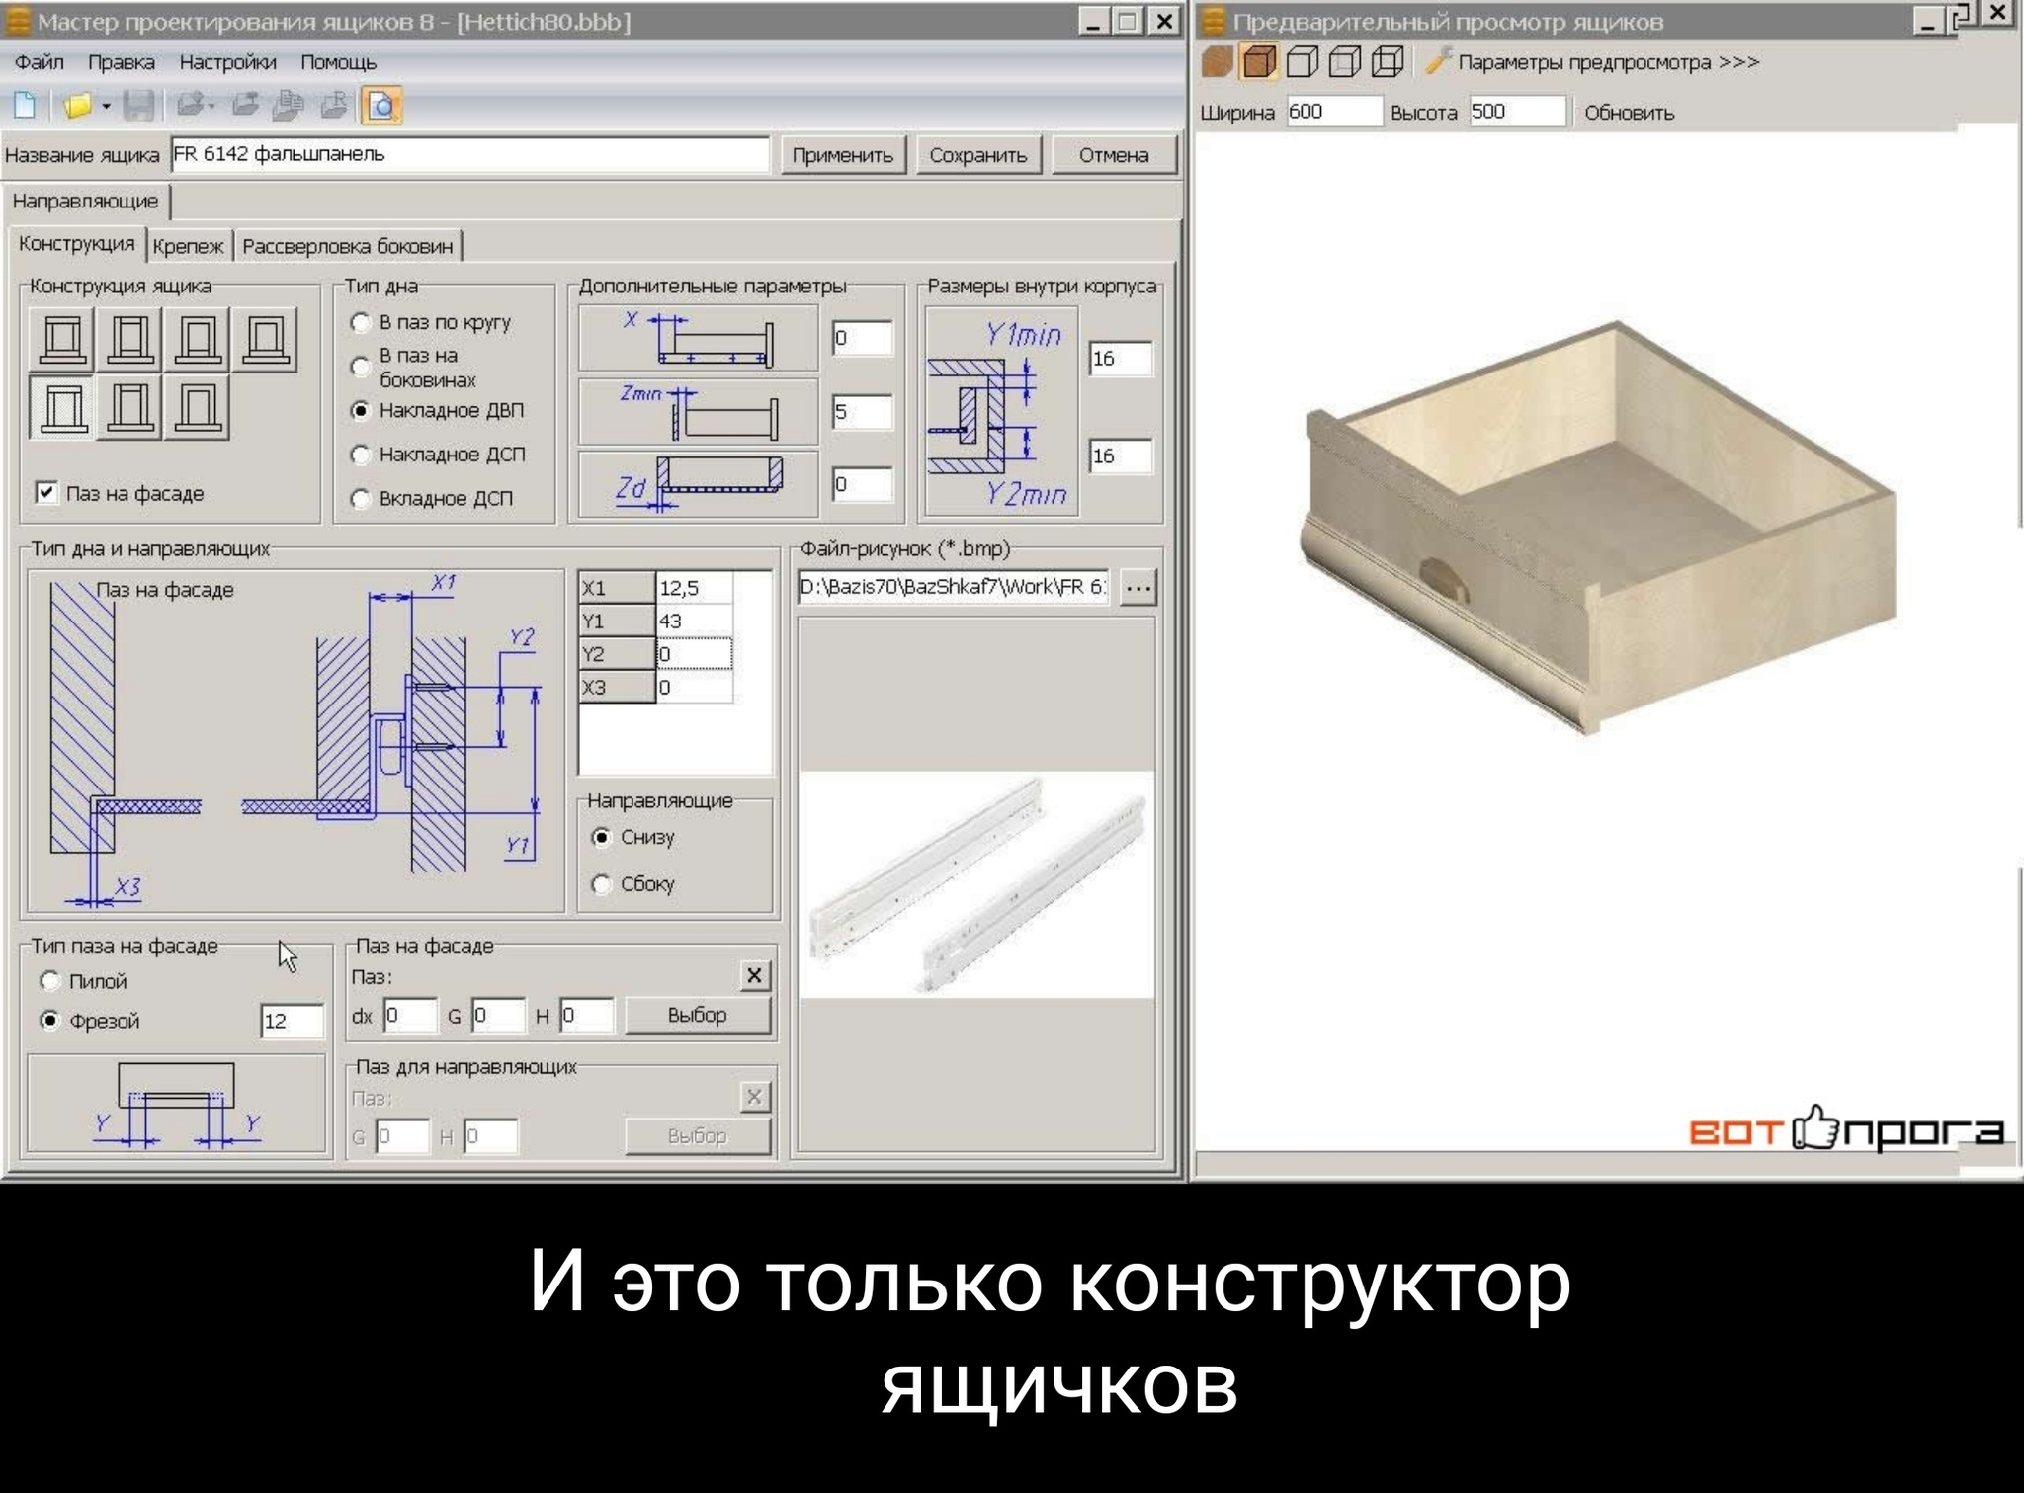Select the second drawer construction variant in the bottom row

[130, 406]
